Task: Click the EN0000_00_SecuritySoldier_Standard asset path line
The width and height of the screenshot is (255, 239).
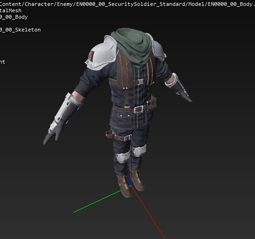Action: pos(127,4)
